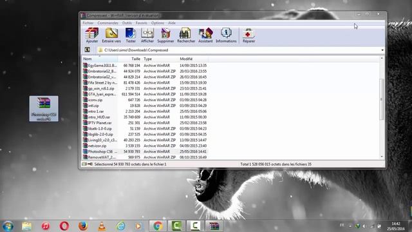This screenshot has width=412, height=232.
Task: Select the iconv.zip file
Action: [x=145, y=100]
